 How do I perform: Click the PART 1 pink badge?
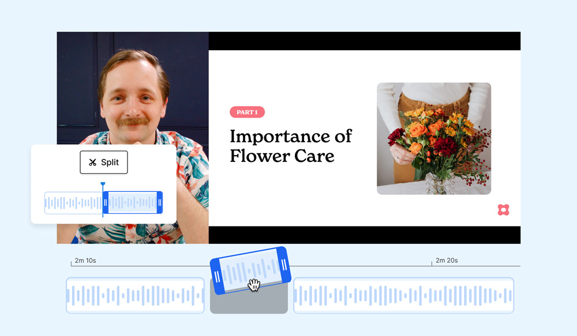[248, 112]
